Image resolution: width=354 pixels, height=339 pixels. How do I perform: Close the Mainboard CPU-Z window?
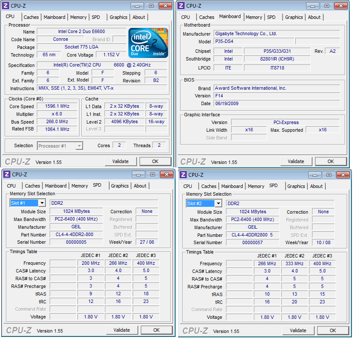pyautogui.click(x=341, y=6)
